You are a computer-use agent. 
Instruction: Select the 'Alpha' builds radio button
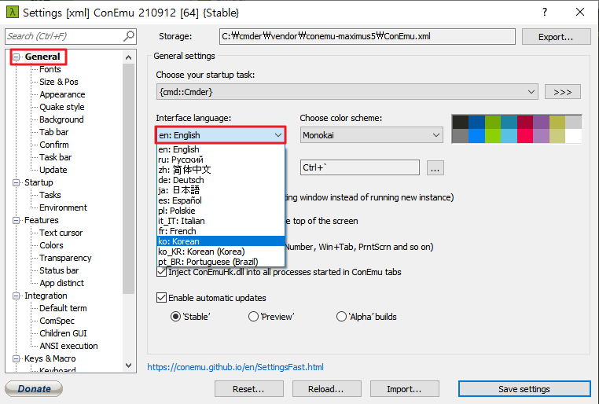(x=341, y=317)
